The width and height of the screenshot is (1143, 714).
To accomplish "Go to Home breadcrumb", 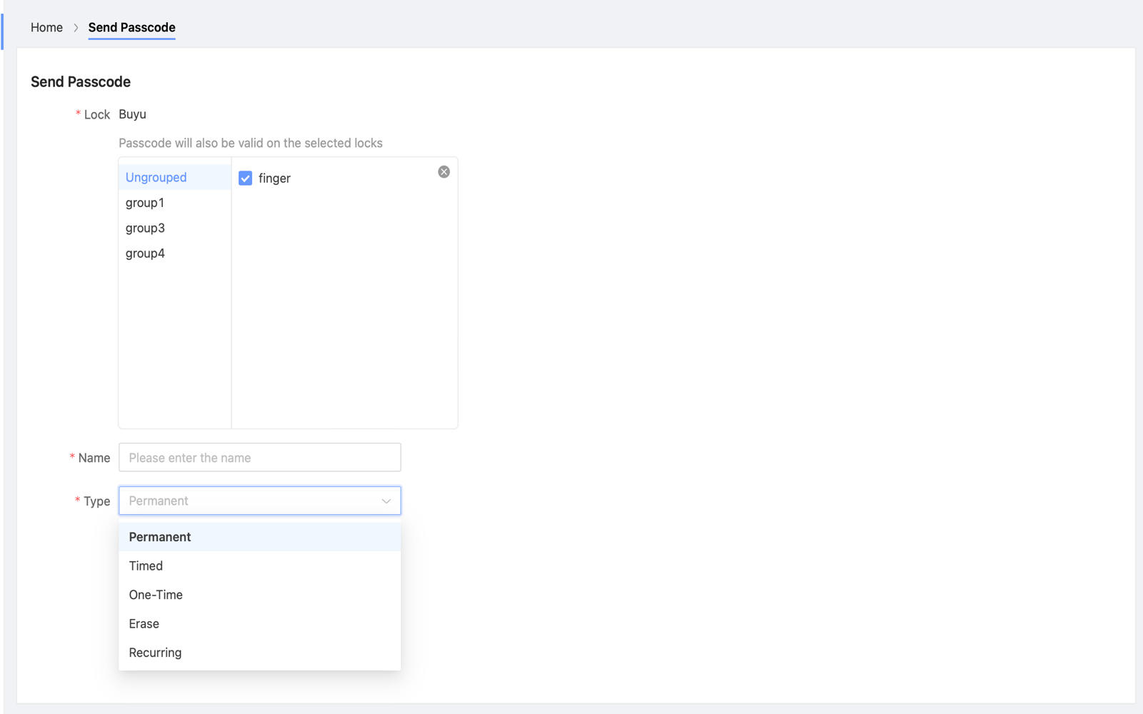I will pos(46,27).
